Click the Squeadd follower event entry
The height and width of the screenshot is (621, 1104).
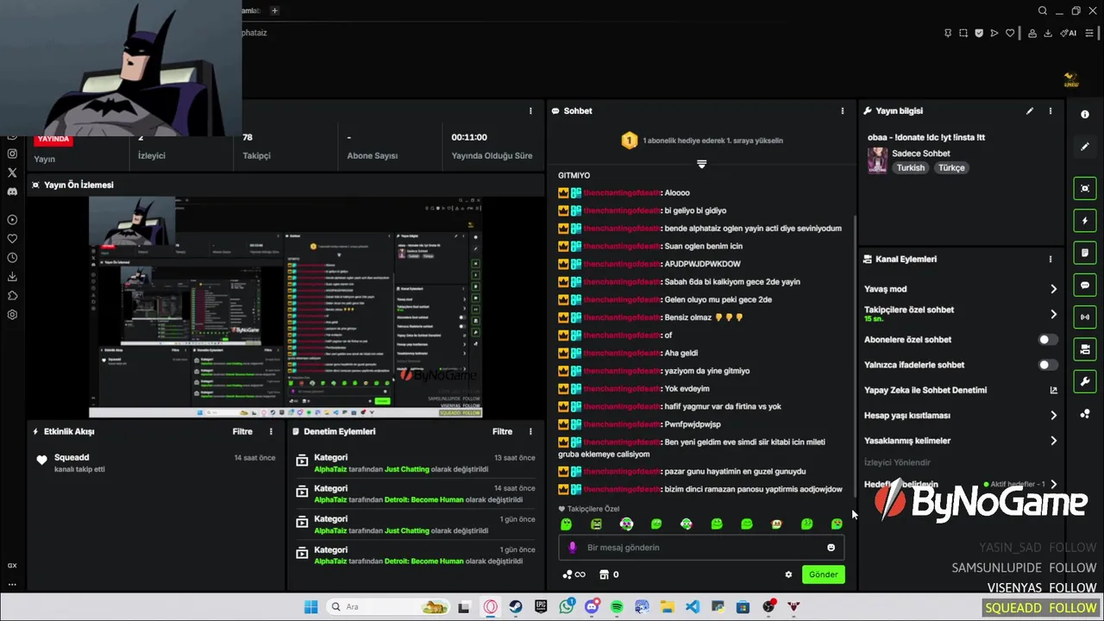click(x=154, y=463)
